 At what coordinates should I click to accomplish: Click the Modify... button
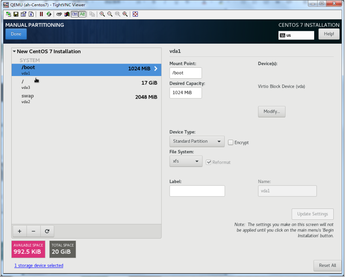272,111
